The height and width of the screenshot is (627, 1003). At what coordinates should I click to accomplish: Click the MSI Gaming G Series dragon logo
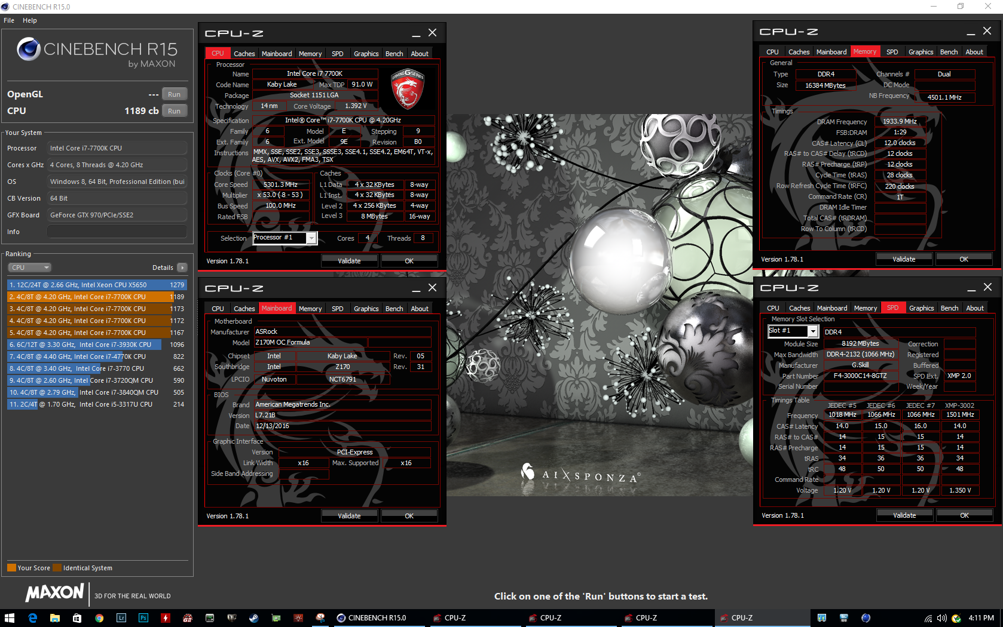tap(408, 90)
